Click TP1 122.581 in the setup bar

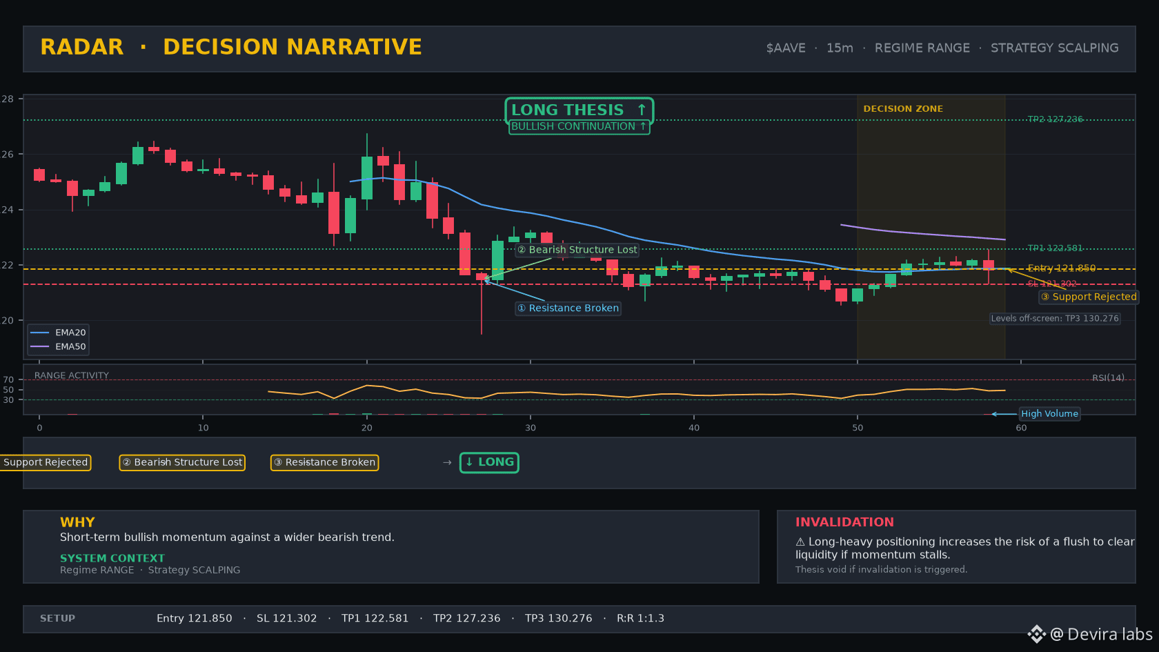(x=375, y=618)
